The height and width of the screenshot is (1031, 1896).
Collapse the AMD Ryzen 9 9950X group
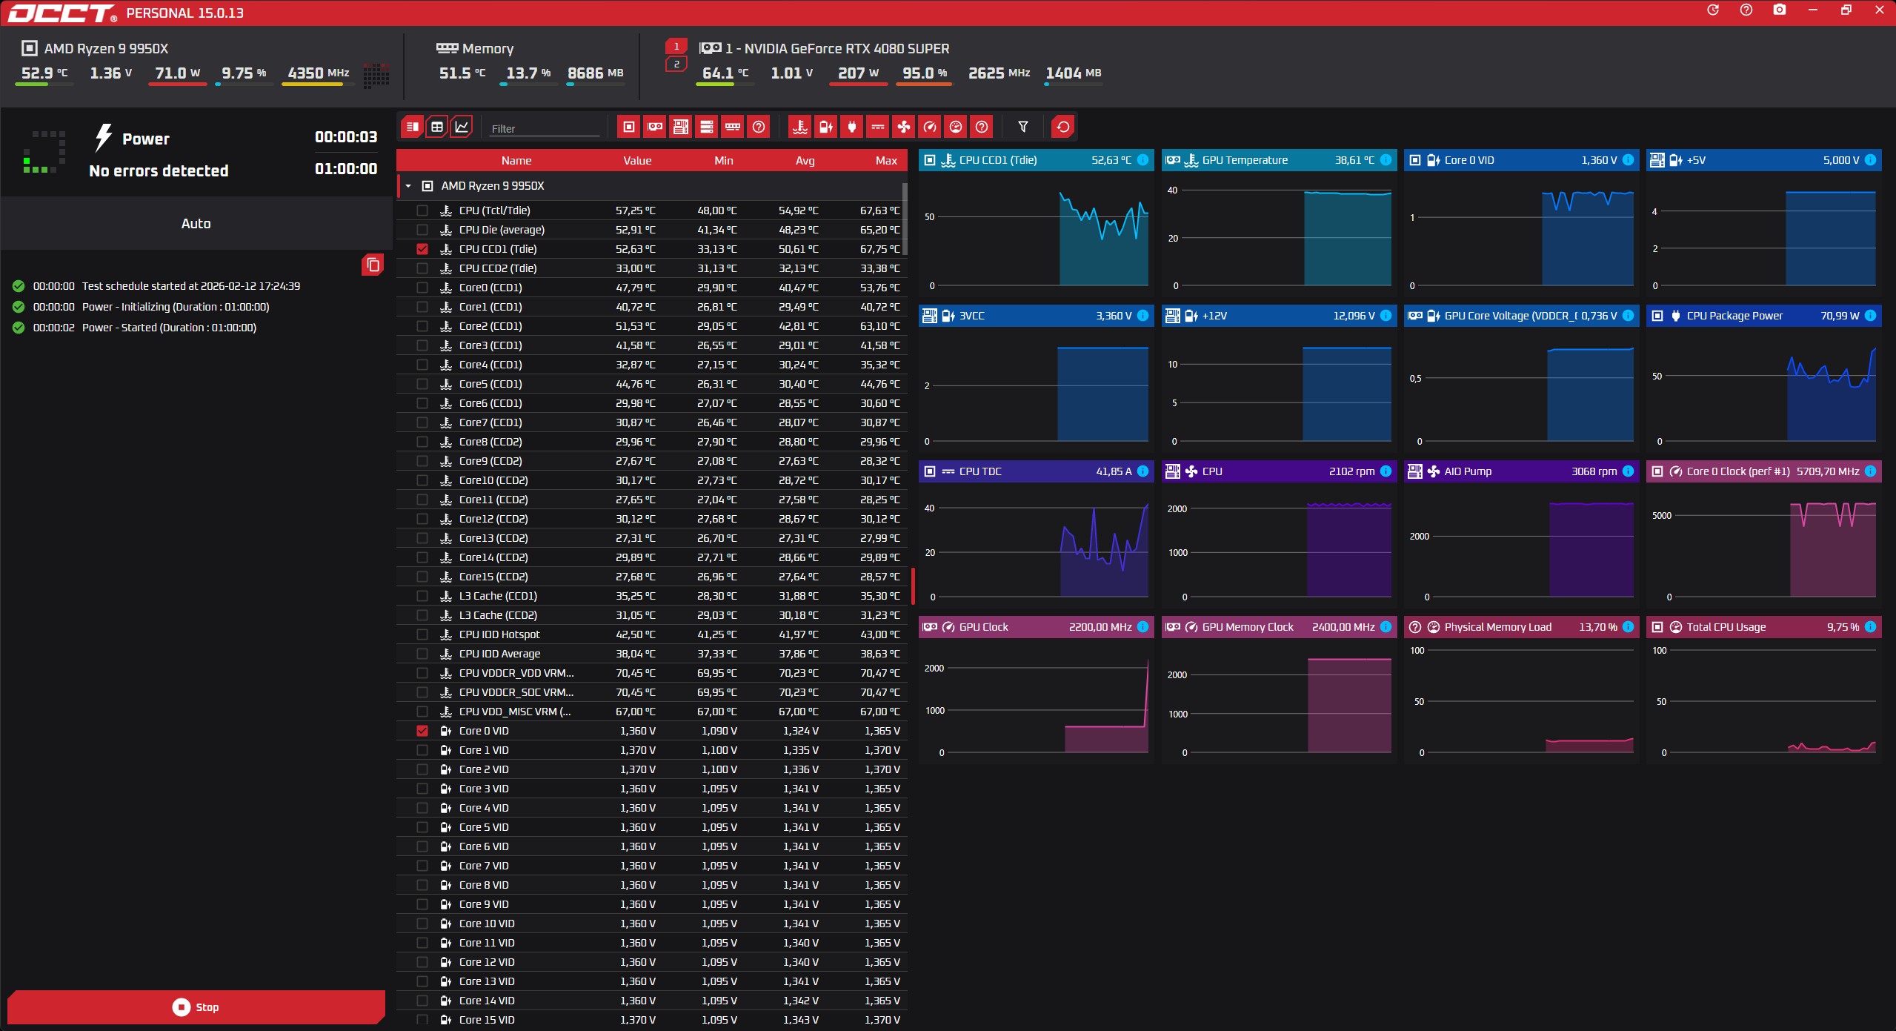[408, 186]
